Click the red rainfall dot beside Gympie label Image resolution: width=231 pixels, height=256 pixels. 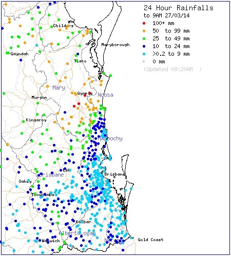tap(89, 93)
